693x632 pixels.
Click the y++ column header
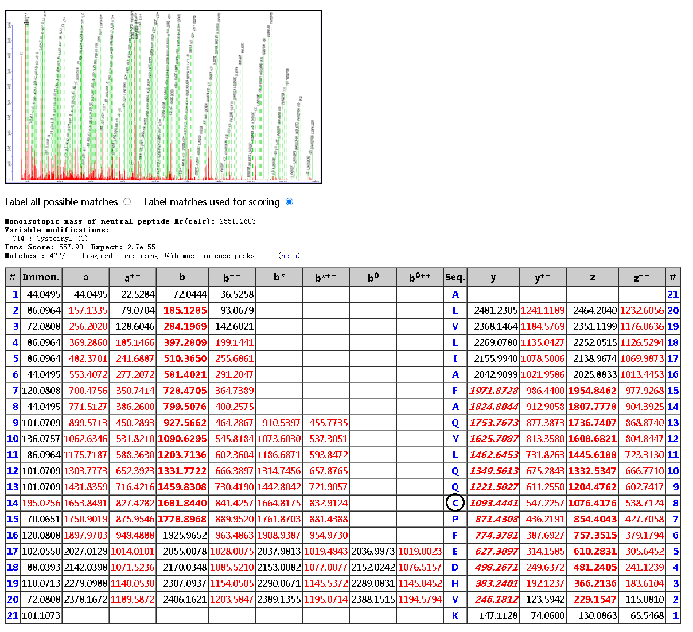(x=542, y=277)
